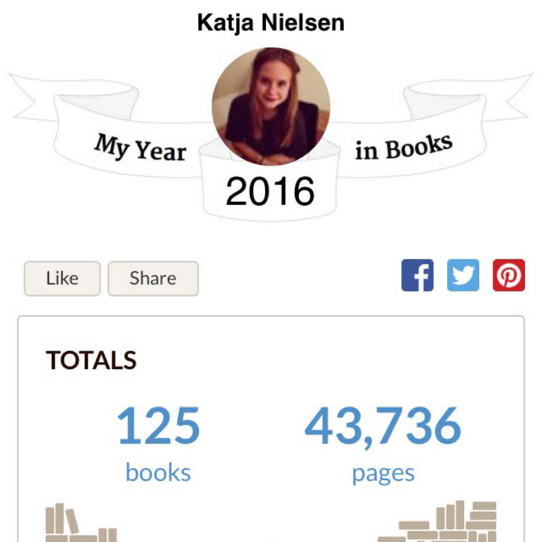This screenshot has width=542, height=542.
Task: Open the Katja Nielsen name link
Action: pos(271,23)
